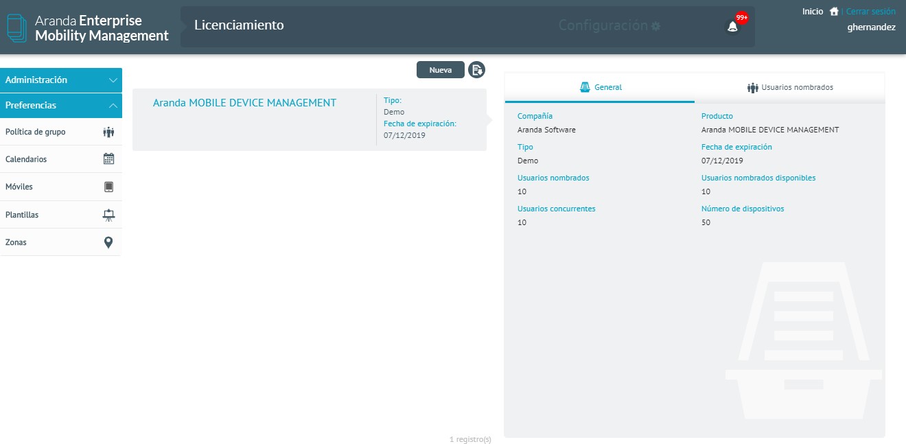The width and height of the screenshot is (906, 444).
Task: Click the export license icon beside Nueva
Action: tap(476, 69)
